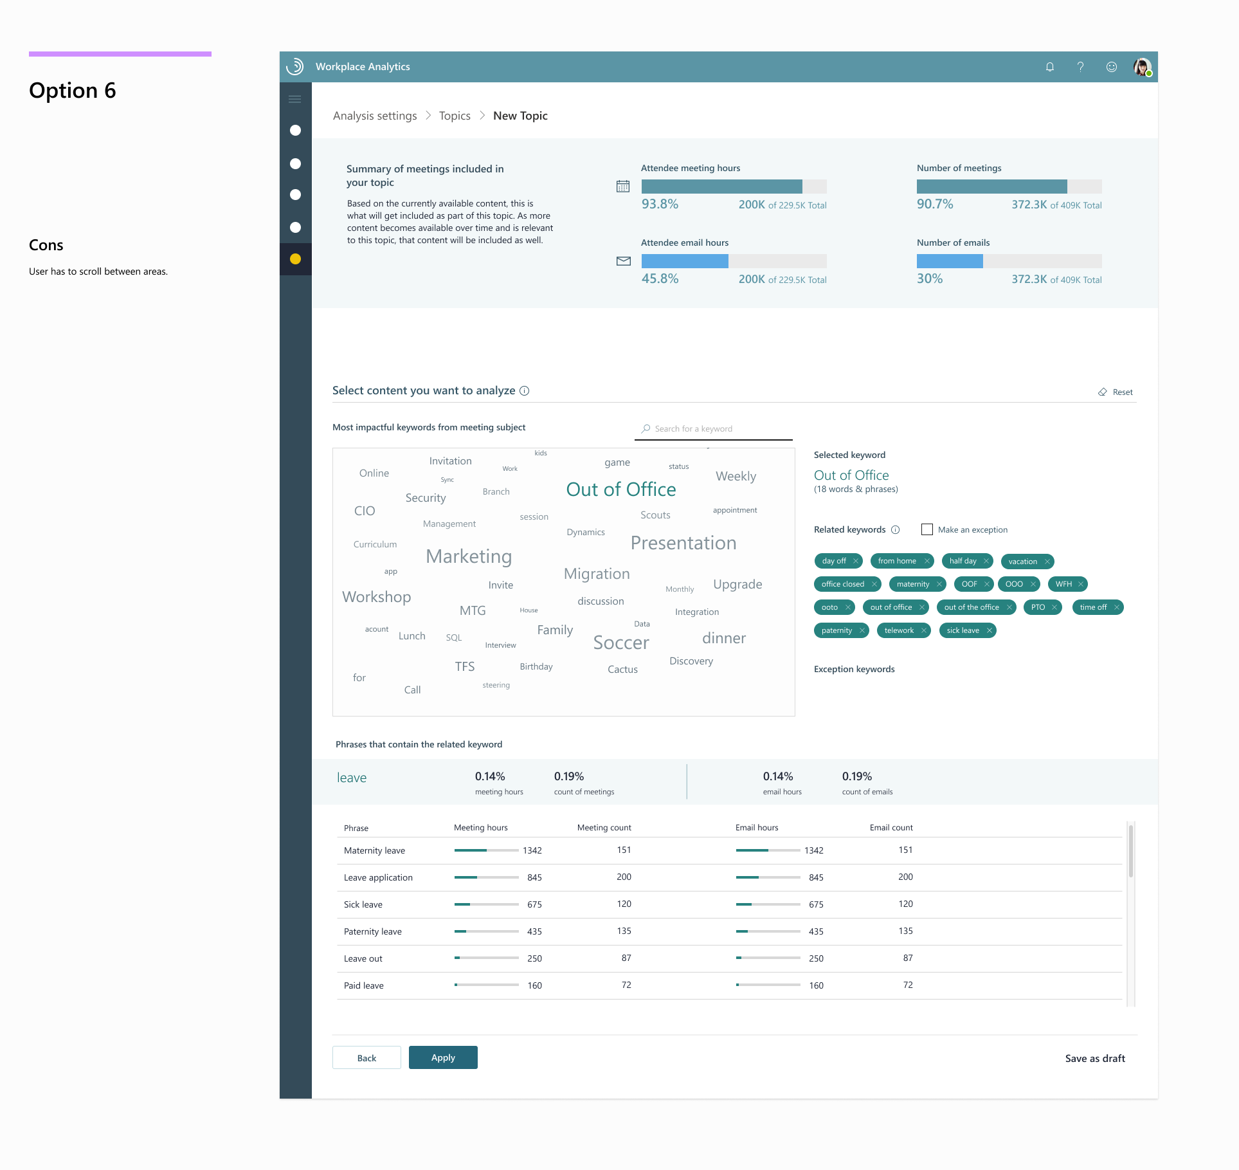Remove the vacation keyword tag

[1047, 562]
